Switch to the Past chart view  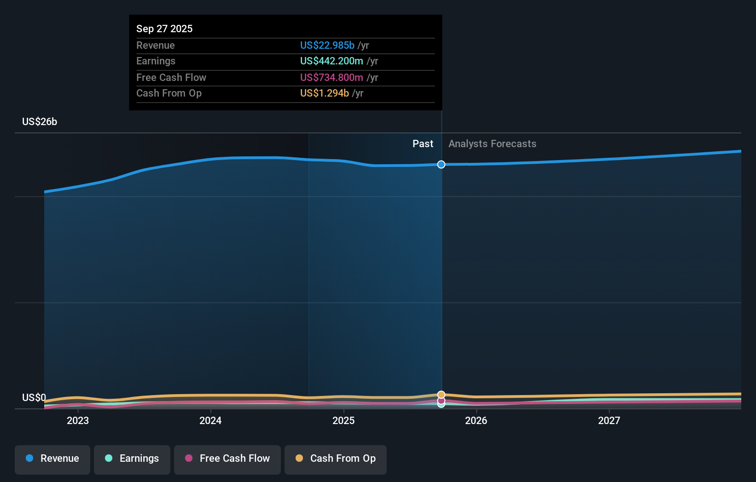click(x=423, y=143)
